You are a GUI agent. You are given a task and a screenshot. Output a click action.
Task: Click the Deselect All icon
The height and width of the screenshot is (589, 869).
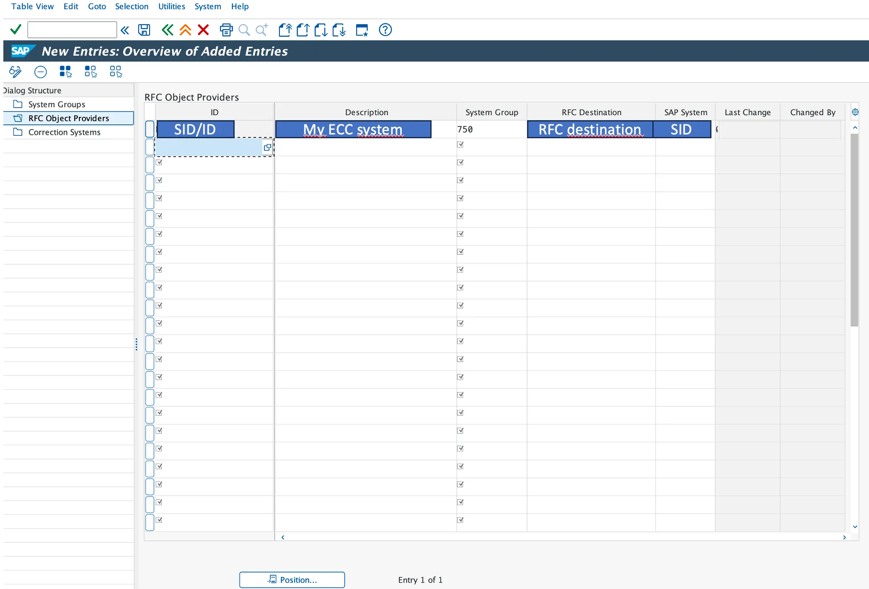tap(116, 72)
